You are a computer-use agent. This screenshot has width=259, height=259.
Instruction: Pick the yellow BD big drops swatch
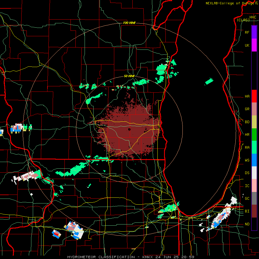tap(254, 122)
